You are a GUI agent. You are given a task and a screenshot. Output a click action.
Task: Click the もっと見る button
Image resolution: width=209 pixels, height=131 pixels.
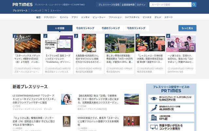point(187,28)
